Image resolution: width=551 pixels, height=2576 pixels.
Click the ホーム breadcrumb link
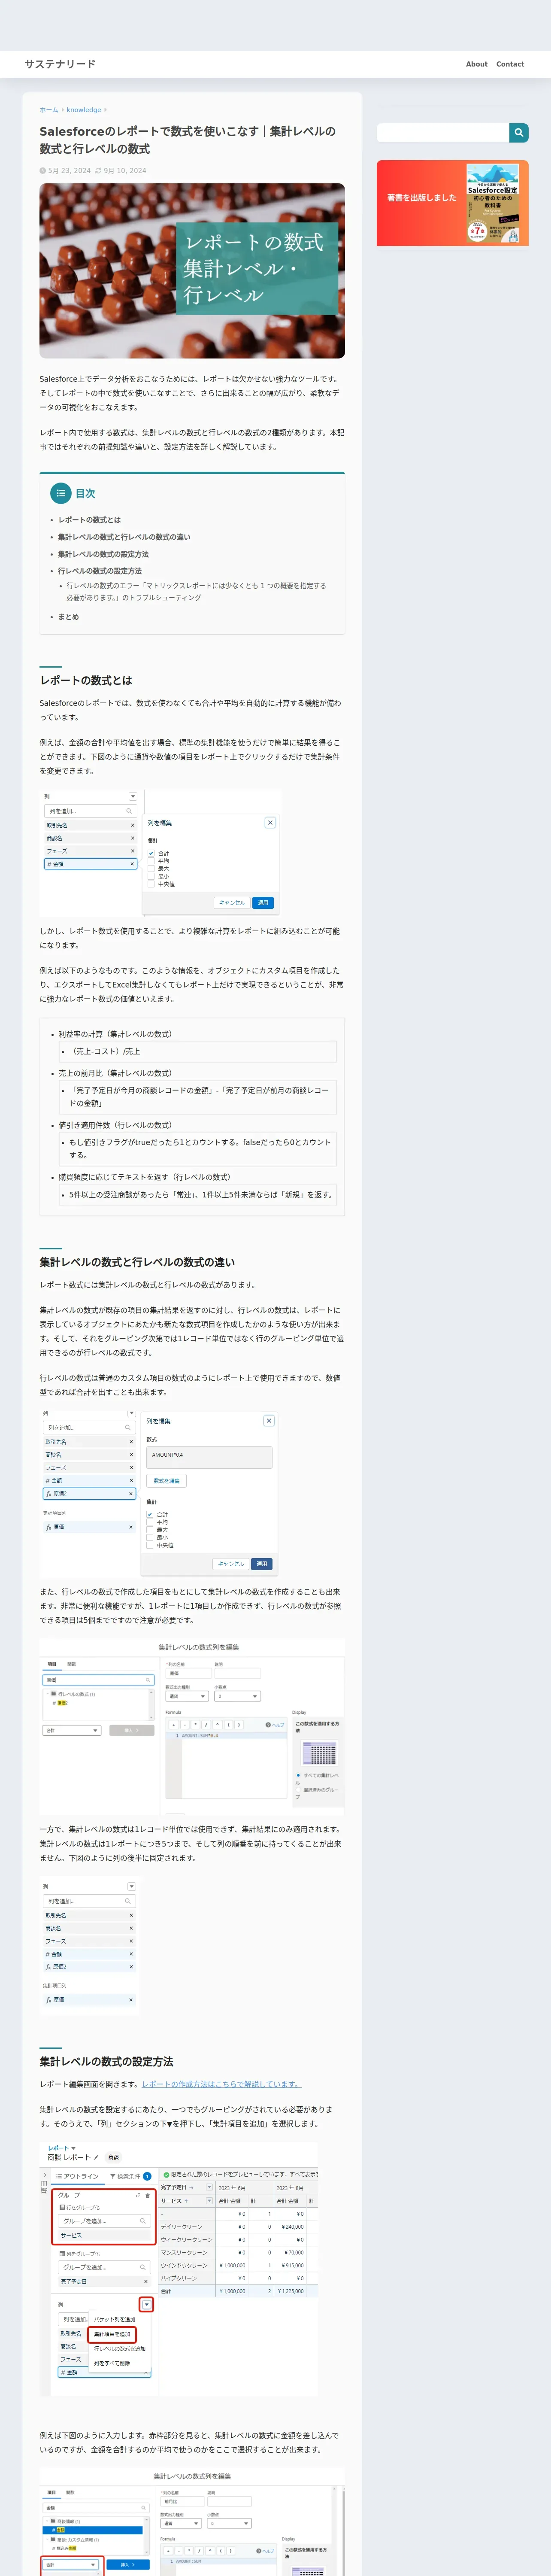tap(49, 110)
